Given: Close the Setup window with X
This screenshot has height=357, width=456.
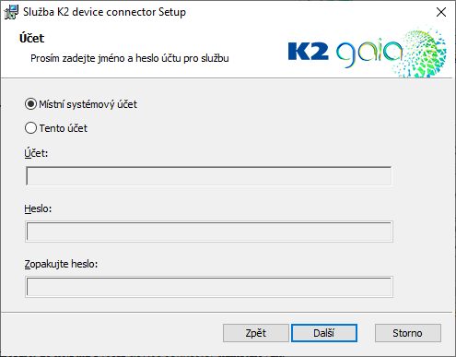Looking at the screenshot, I should pos(441,12).
